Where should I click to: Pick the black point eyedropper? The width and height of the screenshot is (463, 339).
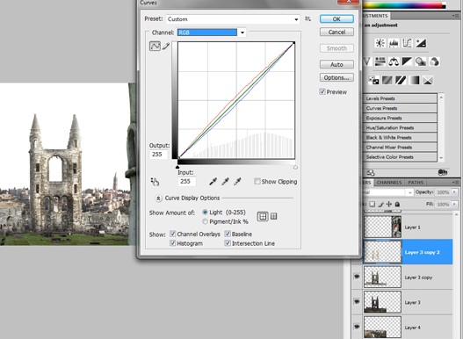[x=213, y=181]
